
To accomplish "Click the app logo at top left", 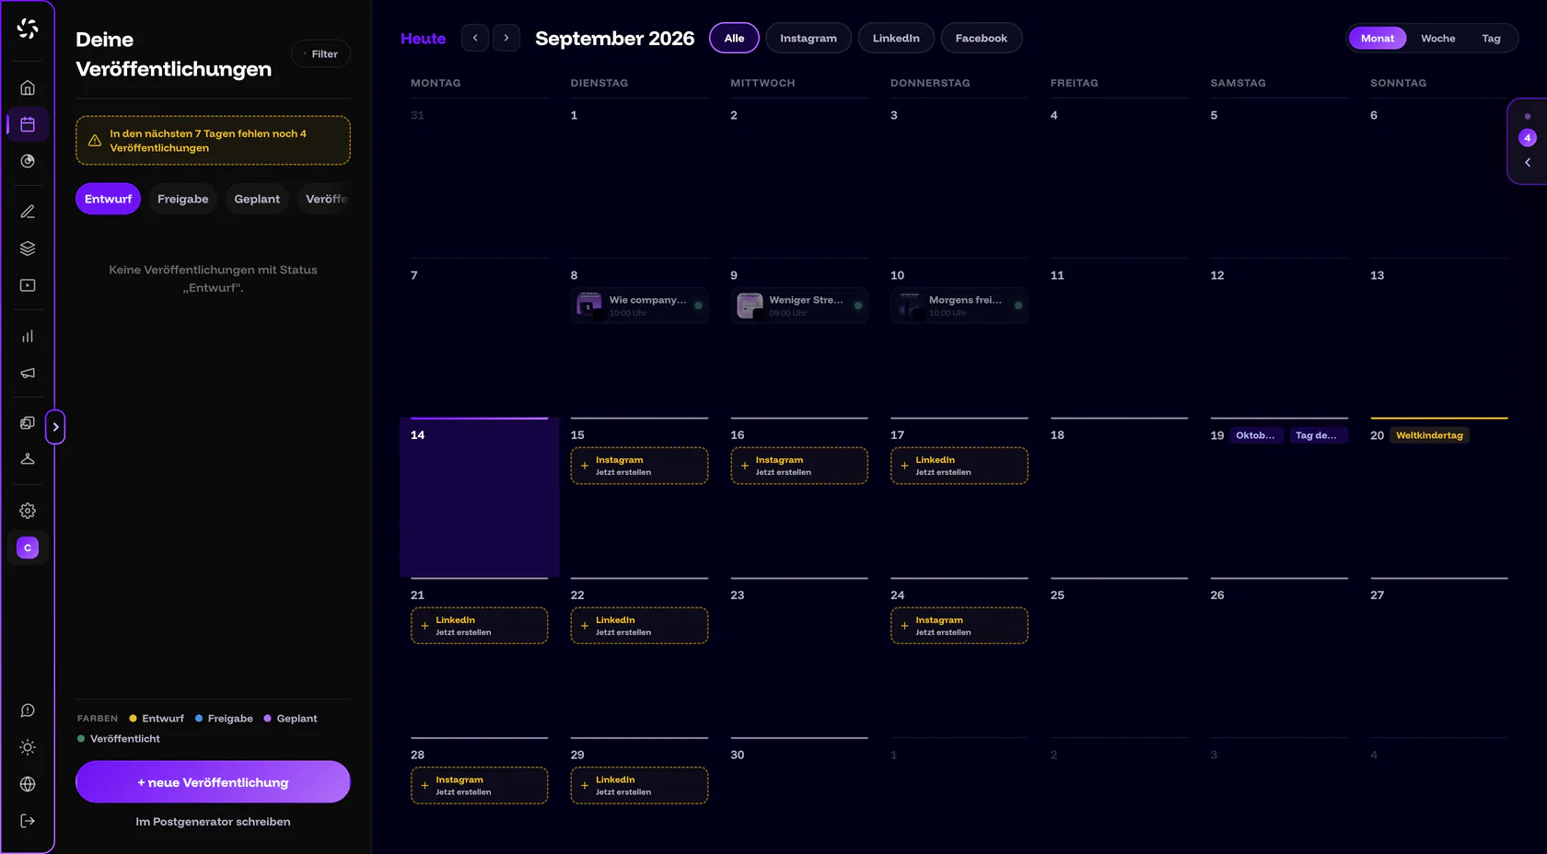I will [28, 29].
